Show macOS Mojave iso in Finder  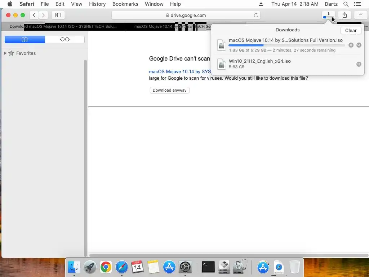click(x=359, y=45)
